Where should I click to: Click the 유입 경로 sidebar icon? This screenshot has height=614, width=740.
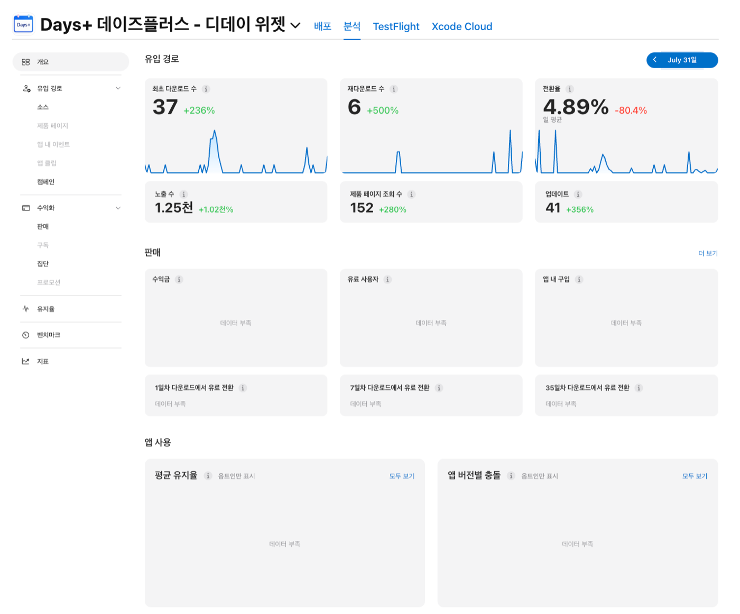tap(26, 88)
